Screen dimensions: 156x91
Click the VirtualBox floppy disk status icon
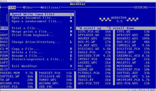pos(133,90)
